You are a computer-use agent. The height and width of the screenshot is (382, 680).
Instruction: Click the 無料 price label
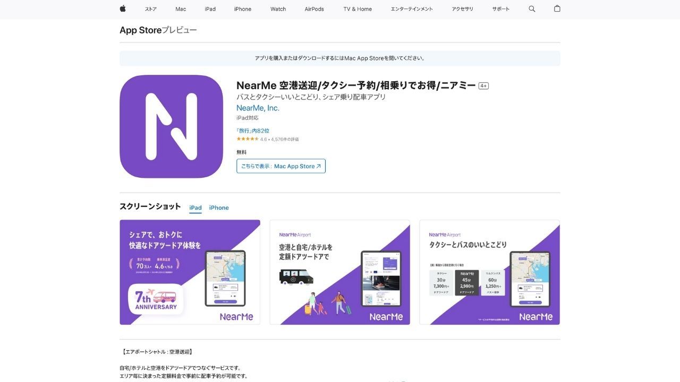point(242,152)
